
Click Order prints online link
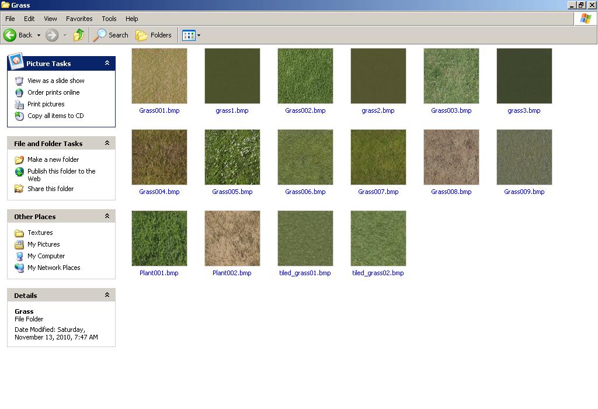53,92
